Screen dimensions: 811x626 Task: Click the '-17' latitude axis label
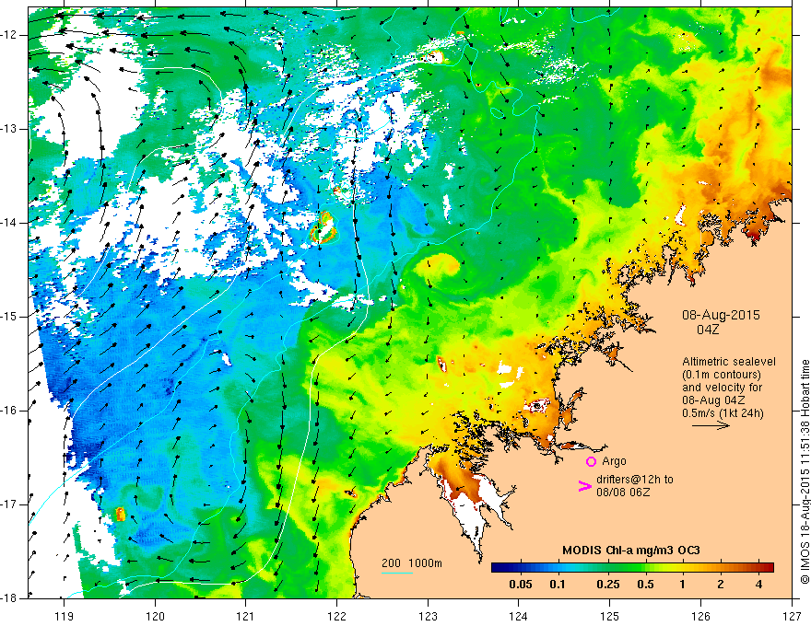click(x=10, y=504)
